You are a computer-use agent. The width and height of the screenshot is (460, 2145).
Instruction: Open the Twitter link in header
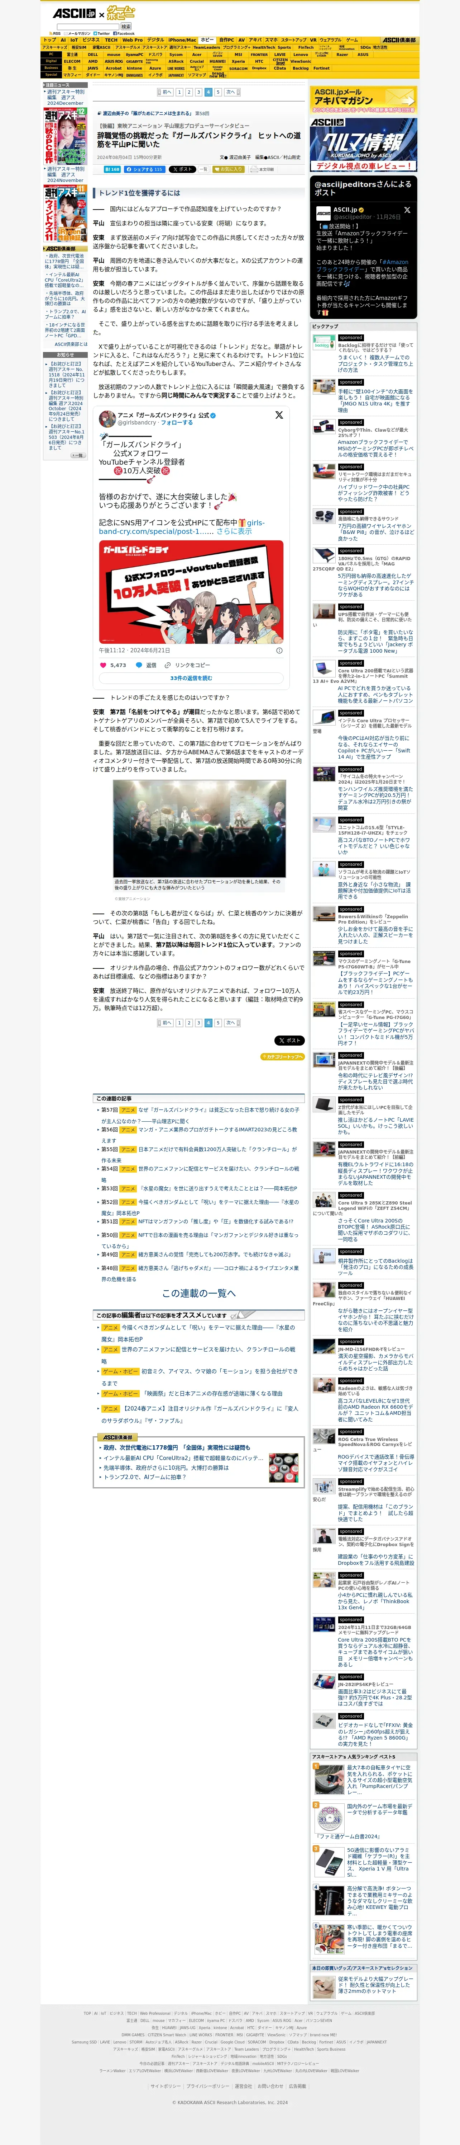click(101, 33)
